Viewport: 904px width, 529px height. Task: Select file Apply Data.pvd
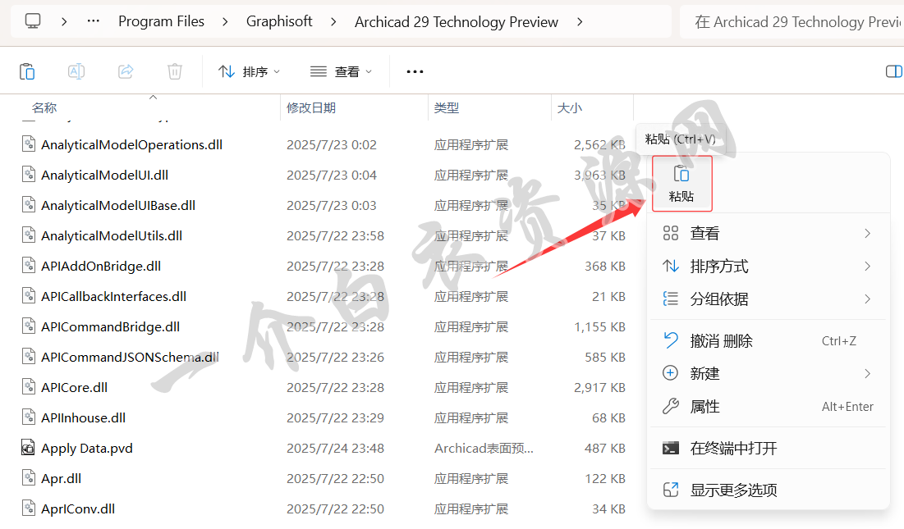coord(86,449)
